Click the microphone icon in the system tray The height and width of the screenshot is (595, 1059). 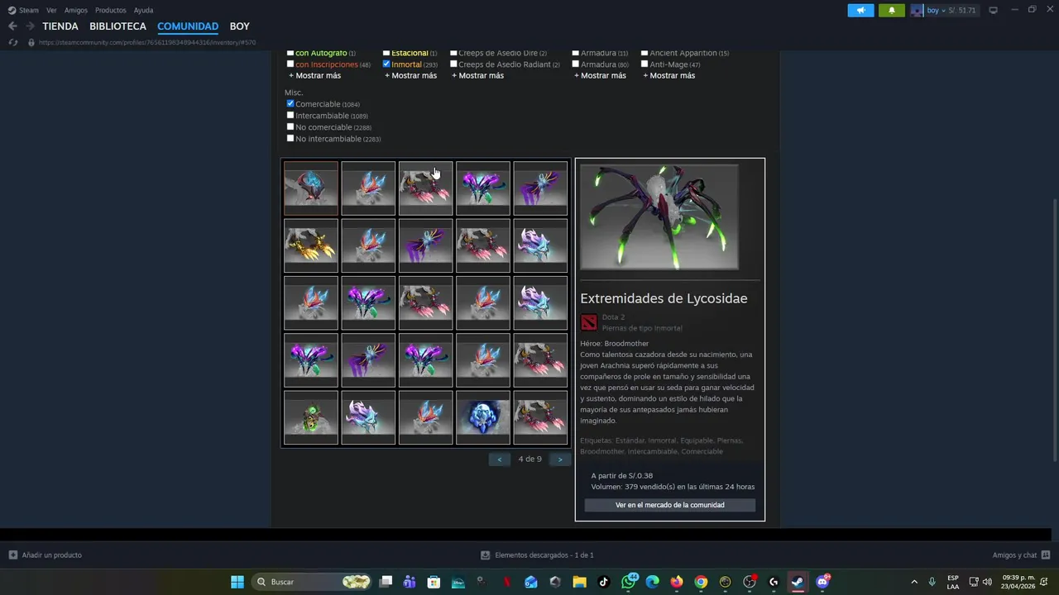[932, 582]
